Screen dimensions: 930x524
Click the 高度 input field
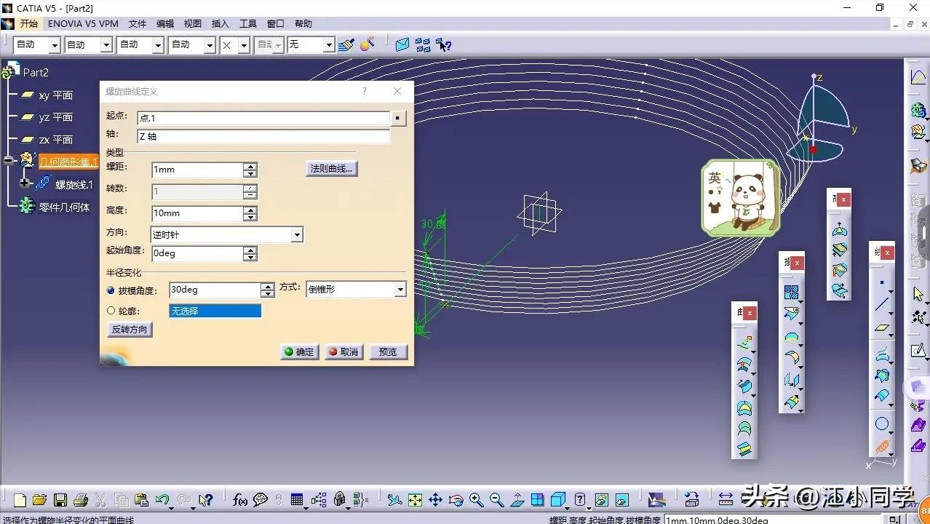click(x=196, y=214)
